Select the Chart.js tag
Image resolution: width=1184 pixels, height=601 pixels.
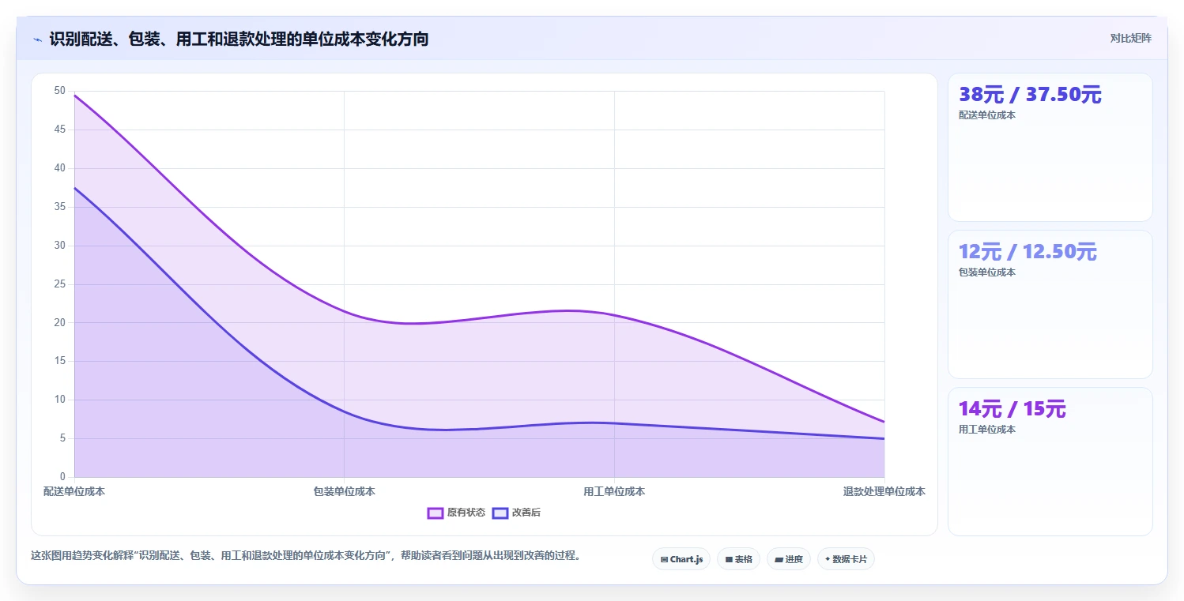pos(681,559)
